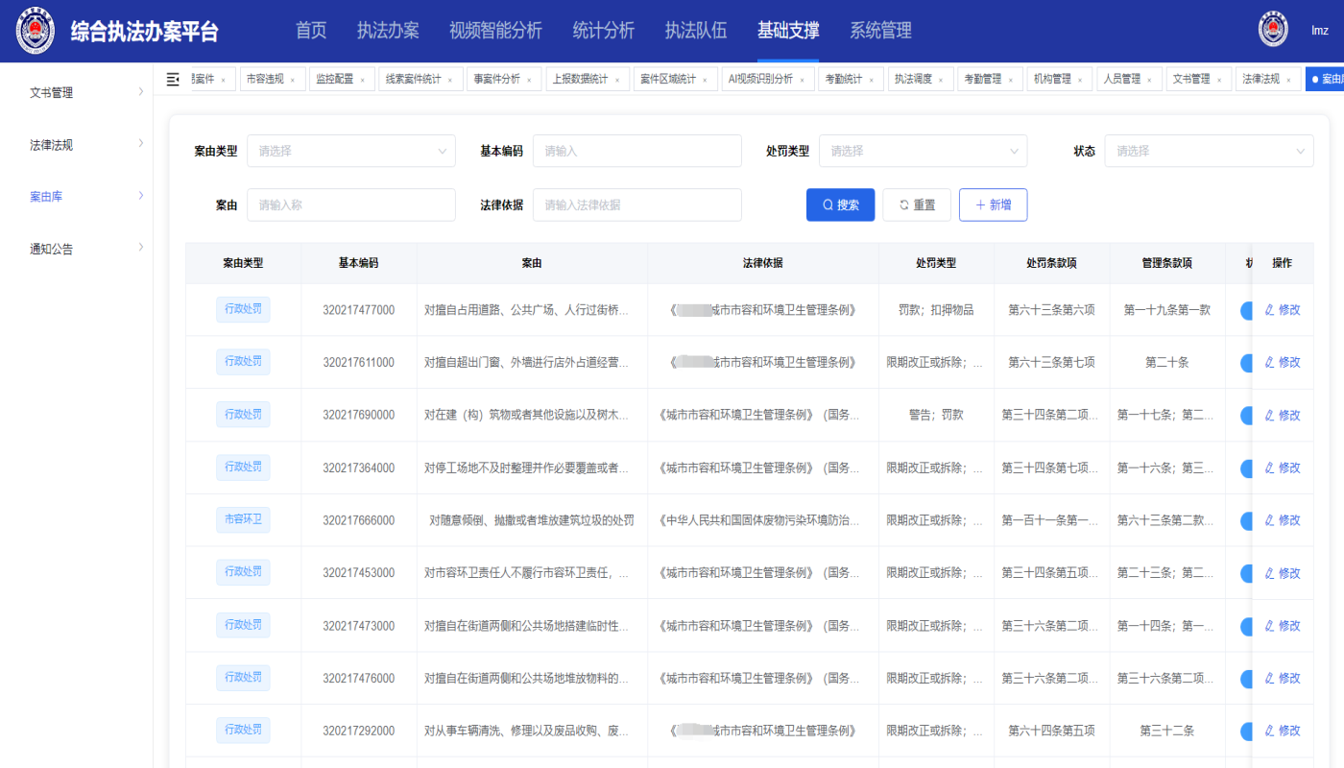Viewport: 1344px width, 768px height.
Task: Close the 法律法规 tab with its x
Action: click(1288, 80)
